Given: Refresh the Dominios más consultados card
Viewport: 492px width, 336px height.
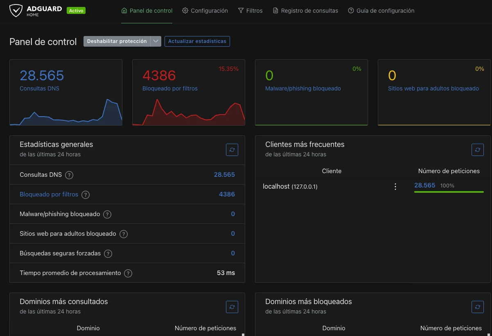Looking at the screenshot, I should coord(232,307).
